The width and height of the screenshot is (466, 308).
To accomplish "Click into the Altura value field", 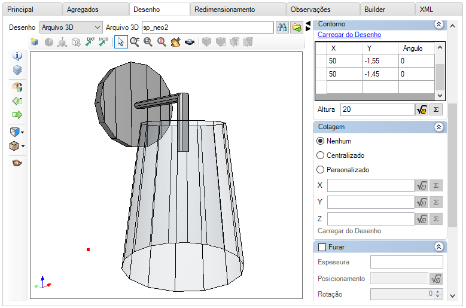I will tap(377, 109).
